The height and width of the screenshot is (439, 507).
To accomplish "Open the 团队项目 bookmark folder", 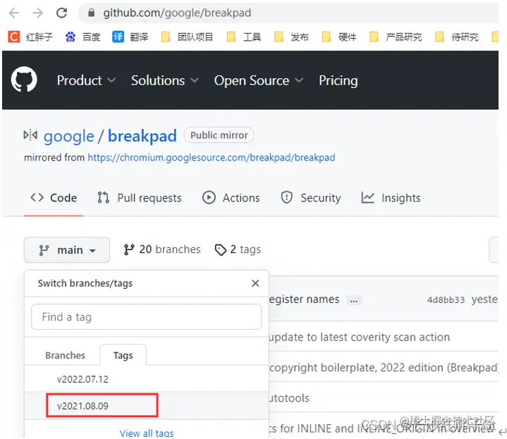I will [x=187, y=37].
